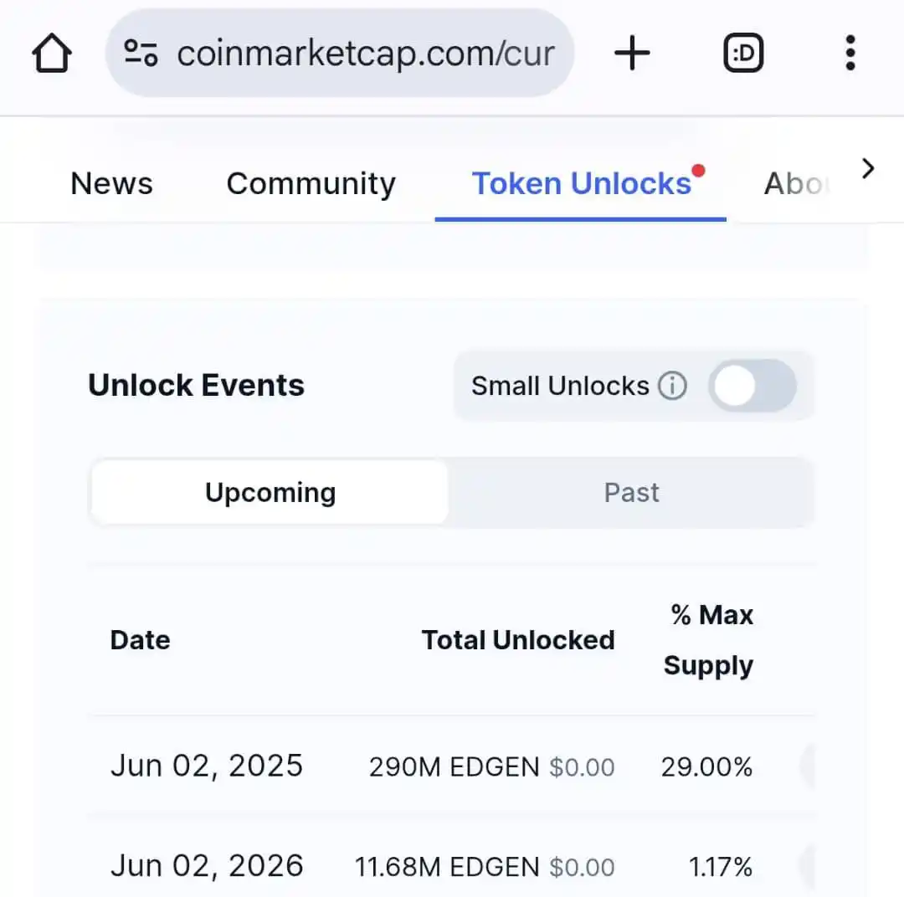904x897 pixels.
Task: Enable the Small Unlocks toggle
Action: (x=752, y=386)
